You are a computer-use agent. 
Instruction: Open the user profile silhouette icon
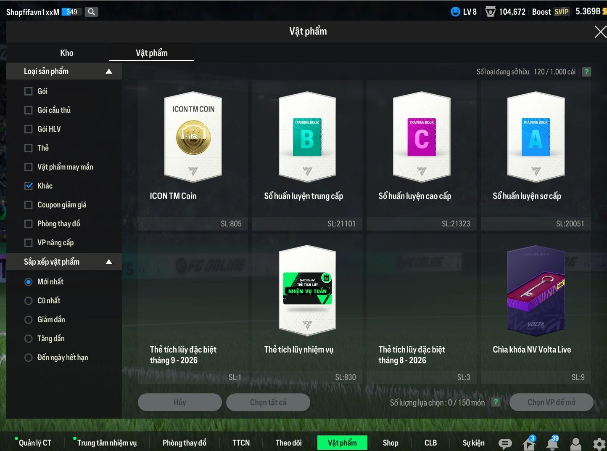(576, 444)
